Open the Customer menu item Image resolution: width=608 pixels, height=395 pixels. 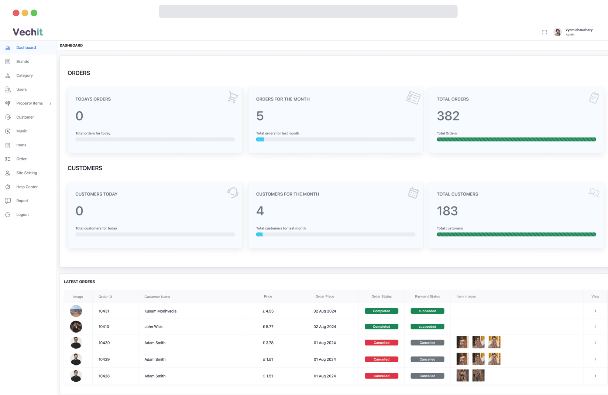(x=25, y=117)
